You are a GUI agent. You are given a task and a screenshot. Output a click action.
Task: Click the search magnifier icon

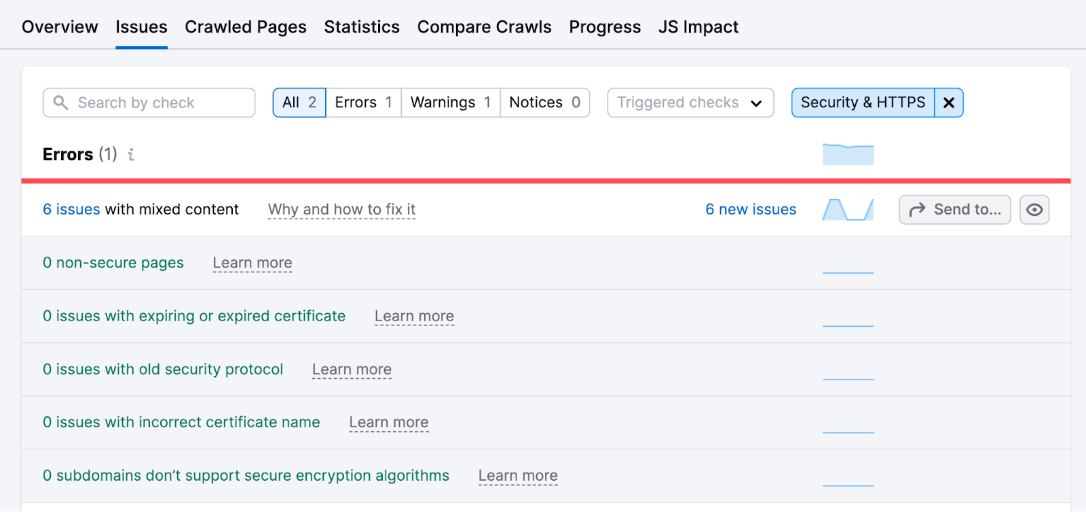pyautogui.click(x=60, y=103)
